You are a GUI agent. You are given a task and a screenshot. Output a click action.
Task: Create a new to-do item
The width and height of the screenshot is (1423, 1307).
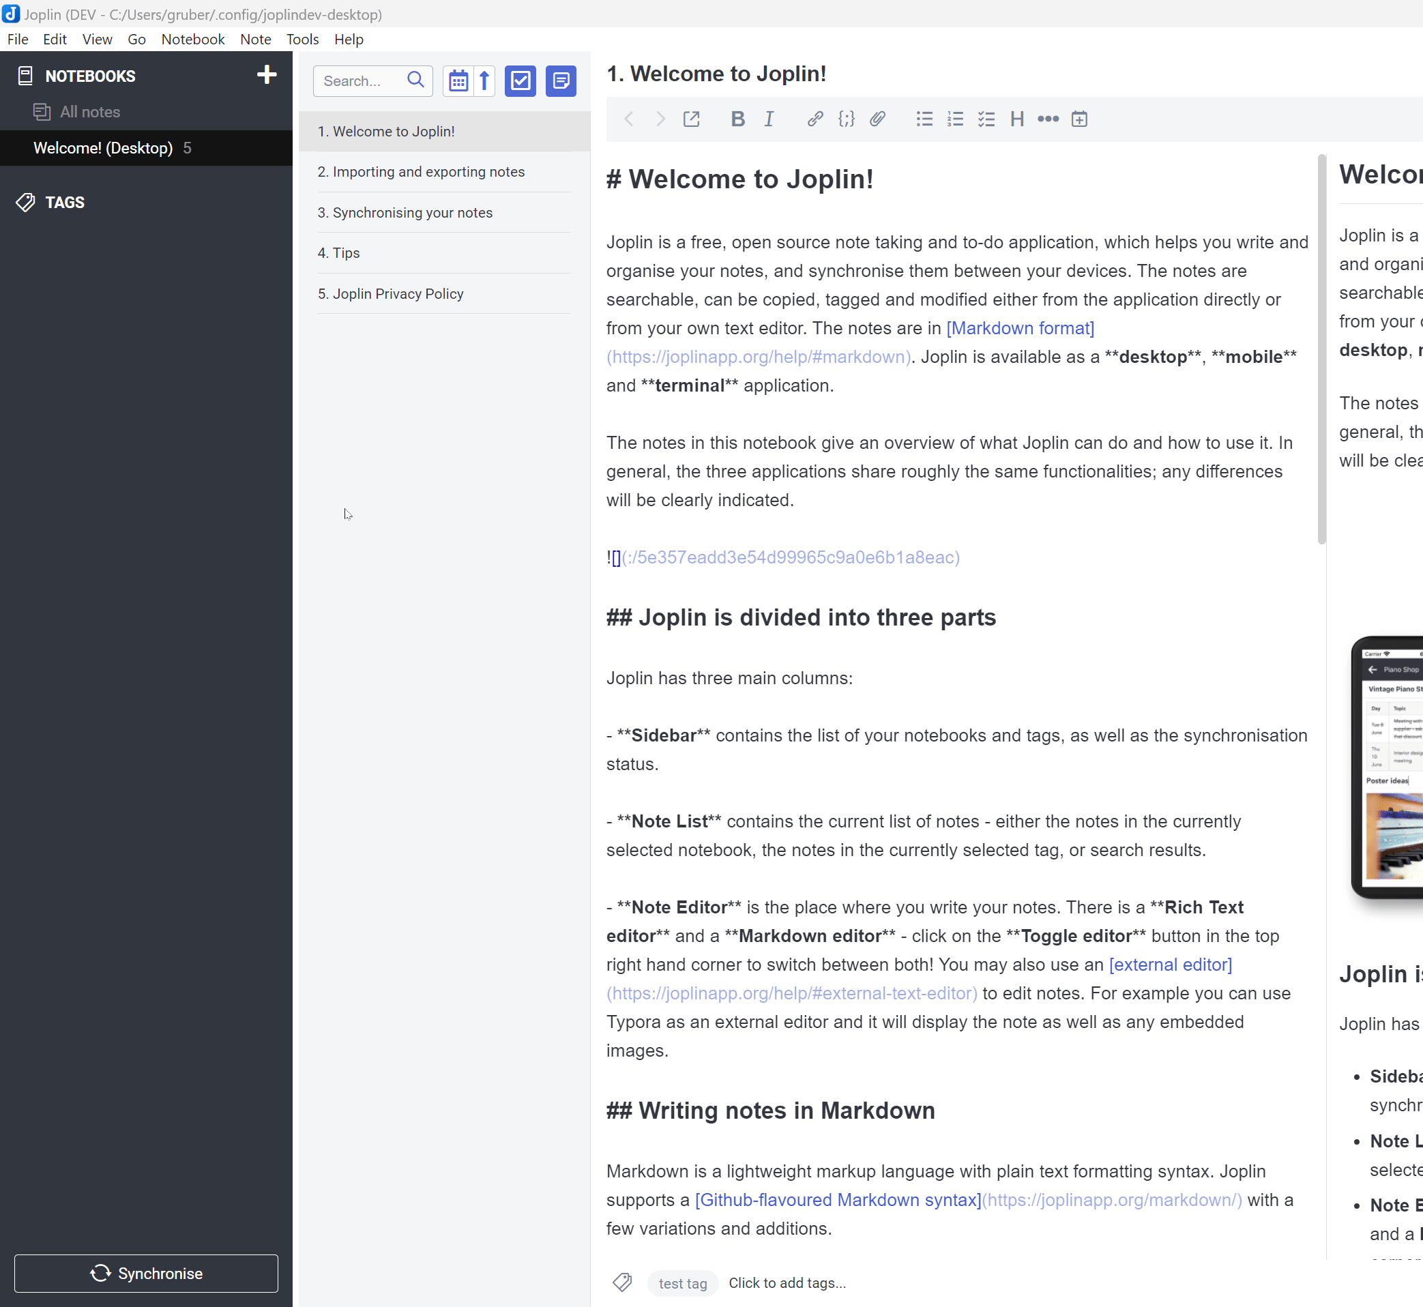[520, 80]
